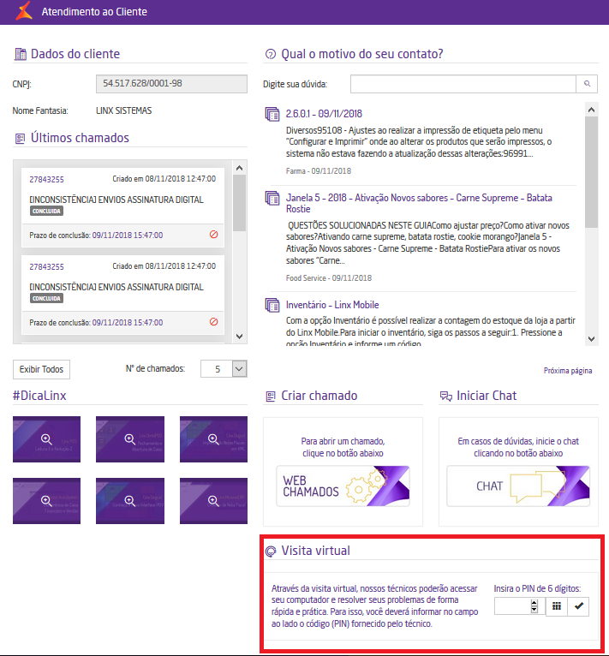Click the article icon beside 2.6.0.1 - 09/11/2018
The height and width of the screenshot is (656, 609).
(272, 114)
